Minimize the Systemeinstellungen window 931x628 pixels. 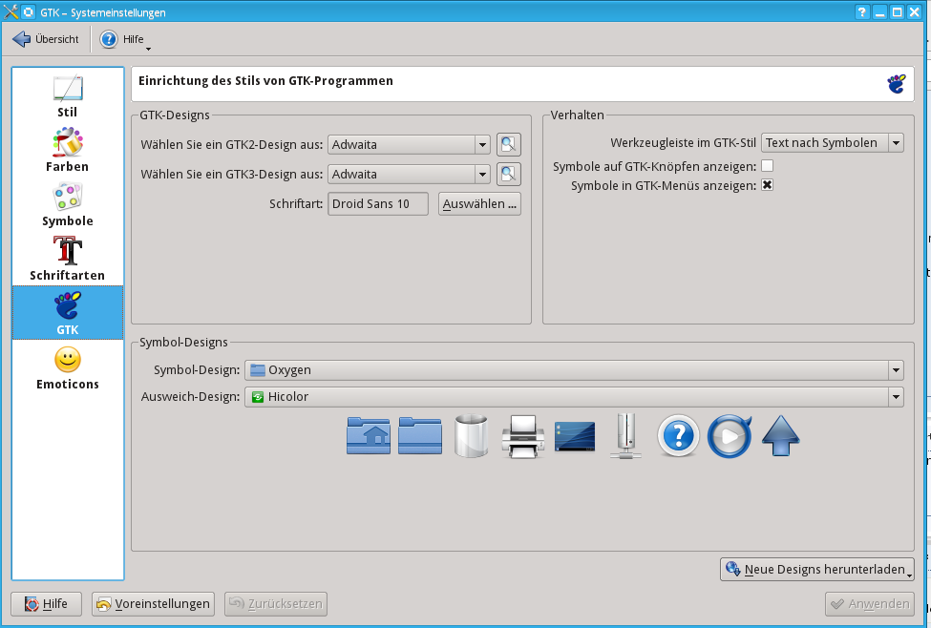[880, 11]
